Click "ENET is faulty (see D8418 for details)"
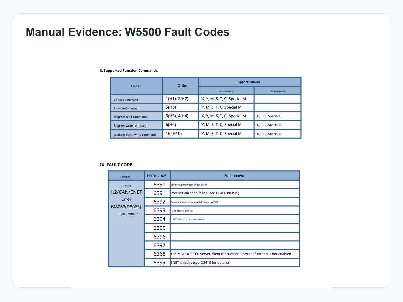This screenshot has width=403, height=302. tap(200, 263)
